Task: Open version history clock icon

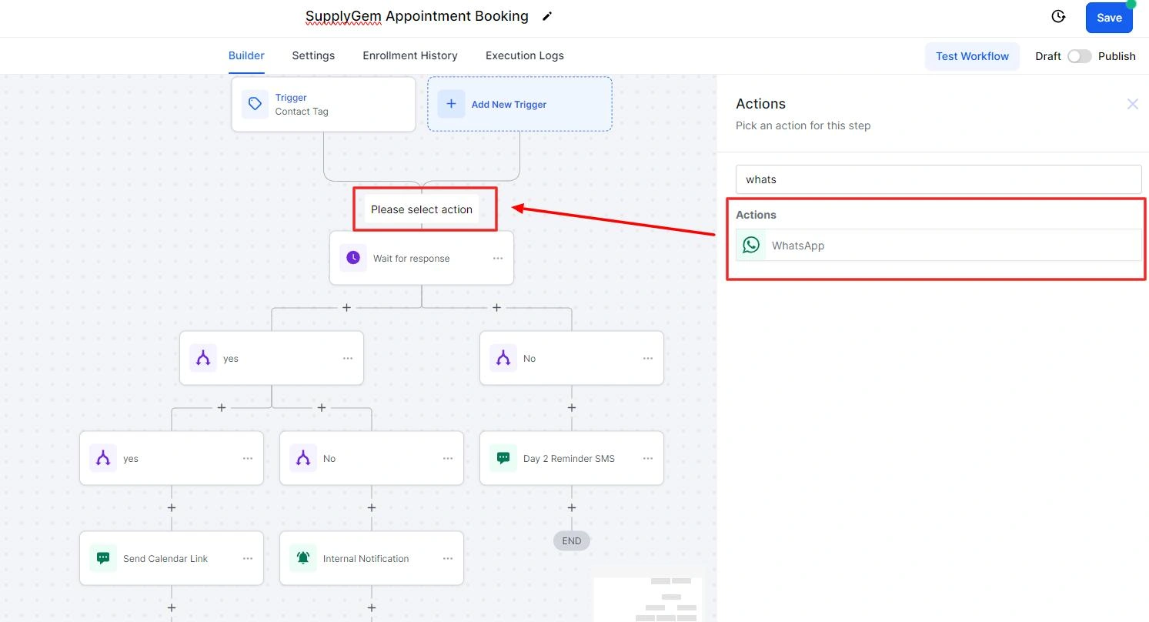Action: click(x=1058, y=16)
